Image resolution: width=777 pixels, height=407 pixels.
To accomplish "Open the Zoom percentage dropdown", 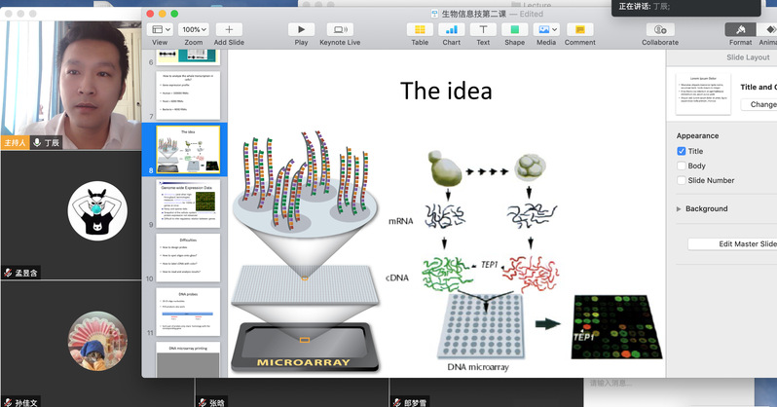I will click(x=194, y=30).
